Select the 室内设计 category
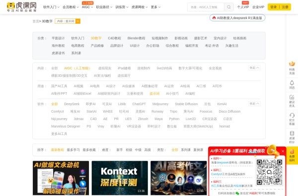 click(x=220, y=38)
